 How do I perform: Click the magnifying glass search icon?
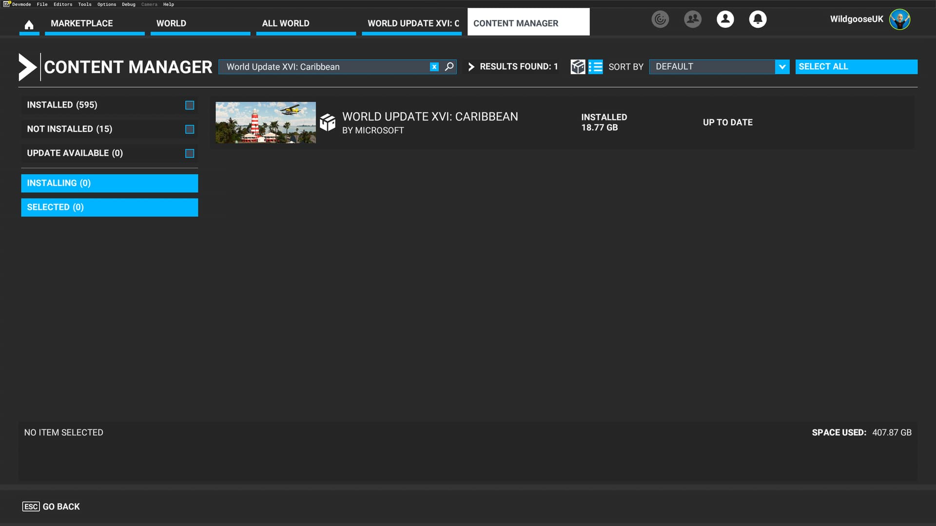pyautogui.click(x=449, y=67)
